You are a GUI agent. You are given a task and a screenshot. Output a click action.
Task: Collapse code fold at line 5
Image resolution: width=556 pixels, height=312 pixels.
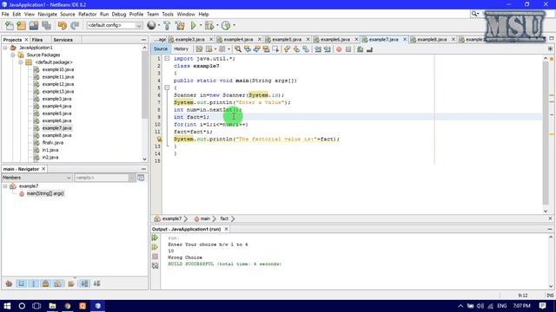(167, 88)
